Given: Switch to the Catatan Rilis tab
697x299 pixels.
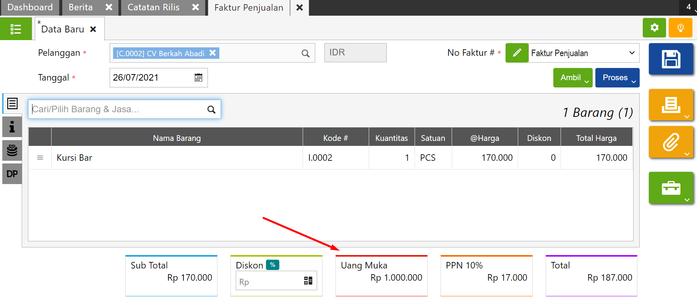Looking at the screenshot, I should tap(154, 7).
